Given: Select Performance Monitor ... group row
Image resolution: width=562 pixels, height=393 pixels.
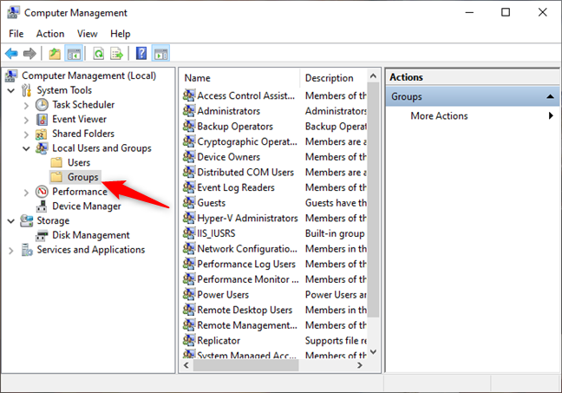Looking at the screenshot, I should tap(275, 279).
